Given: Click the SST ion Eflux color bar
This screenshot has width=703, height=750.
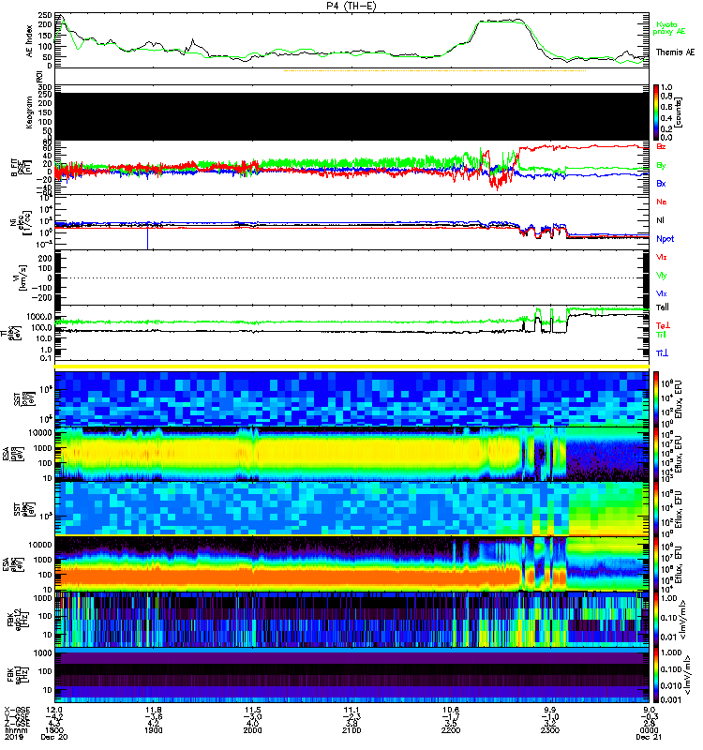Looking at the screenshot, I should click(656, 398).
